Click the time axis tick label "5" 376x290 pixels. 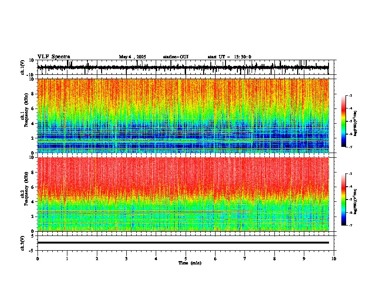click(x=186, y=259)
